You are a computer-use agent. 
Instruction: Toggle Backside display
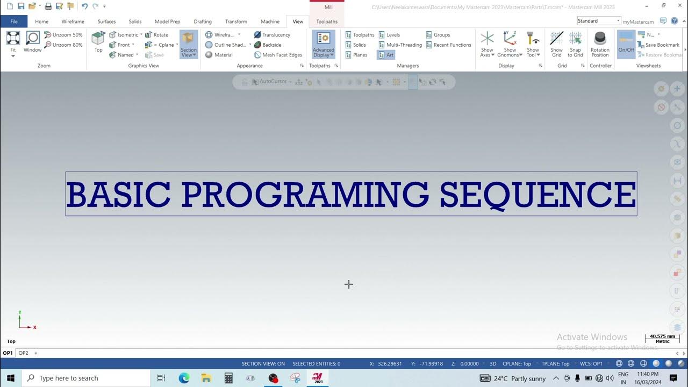(268, 45)
